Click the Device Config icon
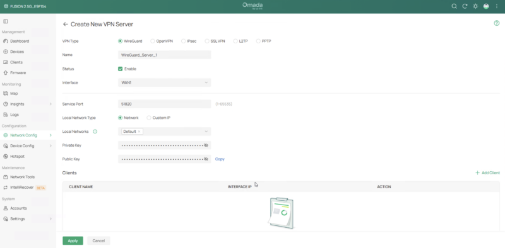Viewport: 505px width, 248px height. 6,146
